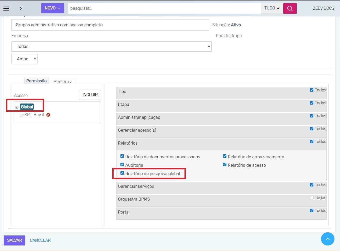Open the hamburger main menu
Image resolution: width=340 pixels, height=251 pixels.
[x=6, y=8]
